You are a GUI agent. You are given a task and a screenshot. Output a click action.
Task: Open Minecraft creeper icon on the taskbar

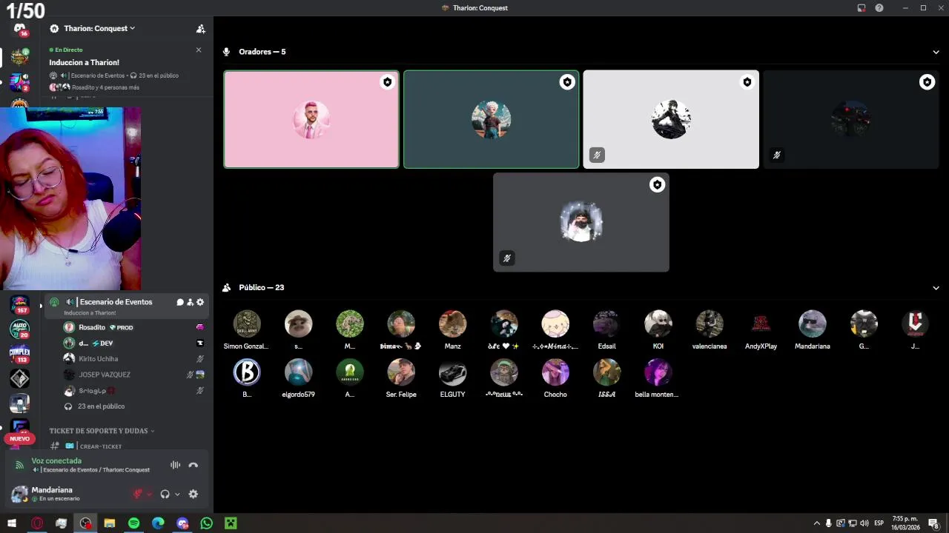click(x=231, y=523)
